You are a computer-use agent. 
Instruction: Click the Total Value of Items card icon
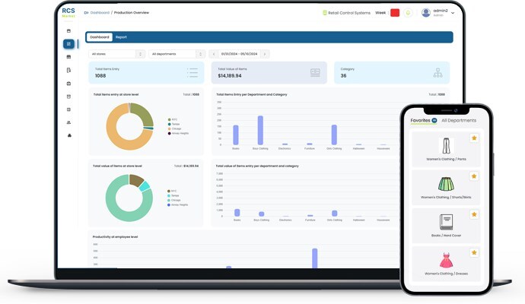pos(315,73)
